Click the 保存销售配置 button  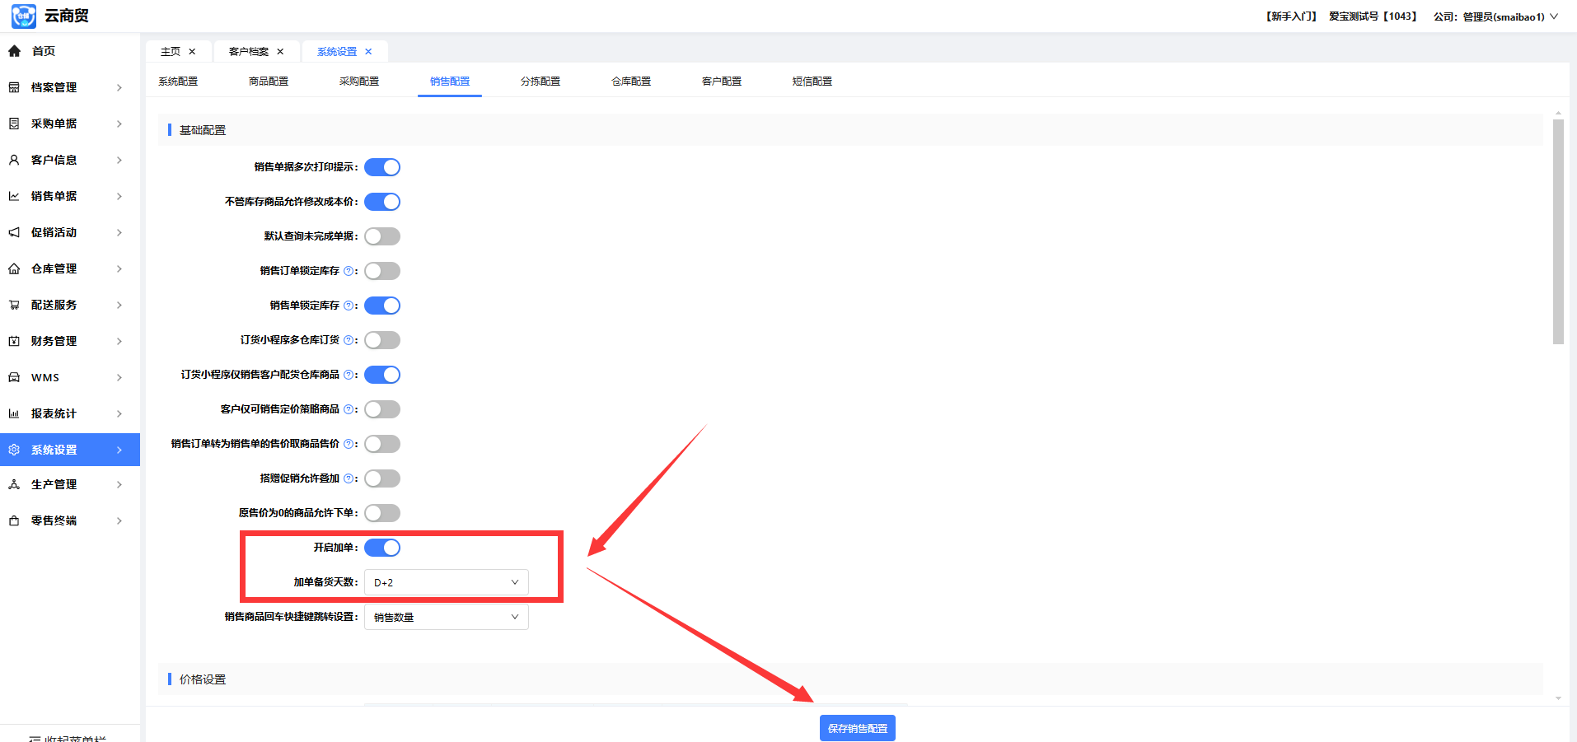[x=857, y=728]
